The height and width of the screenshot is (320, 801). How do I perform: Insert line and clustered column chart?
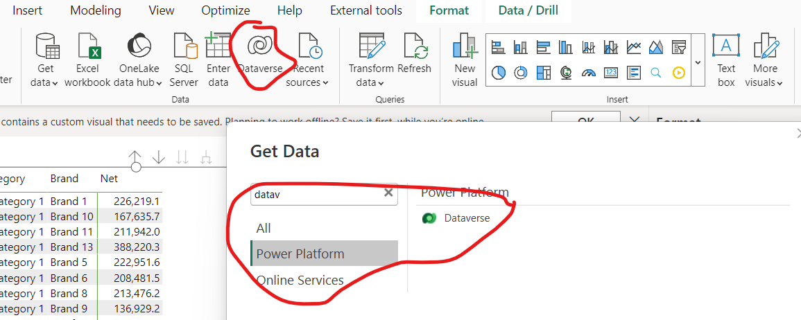[611, 48]
